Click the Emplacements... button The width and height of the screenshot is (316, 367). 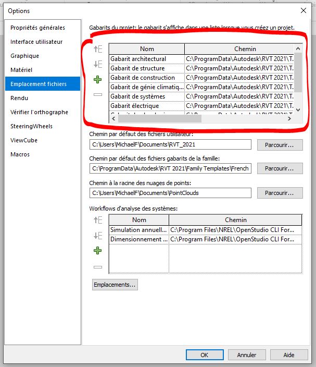tap(115, 285)
